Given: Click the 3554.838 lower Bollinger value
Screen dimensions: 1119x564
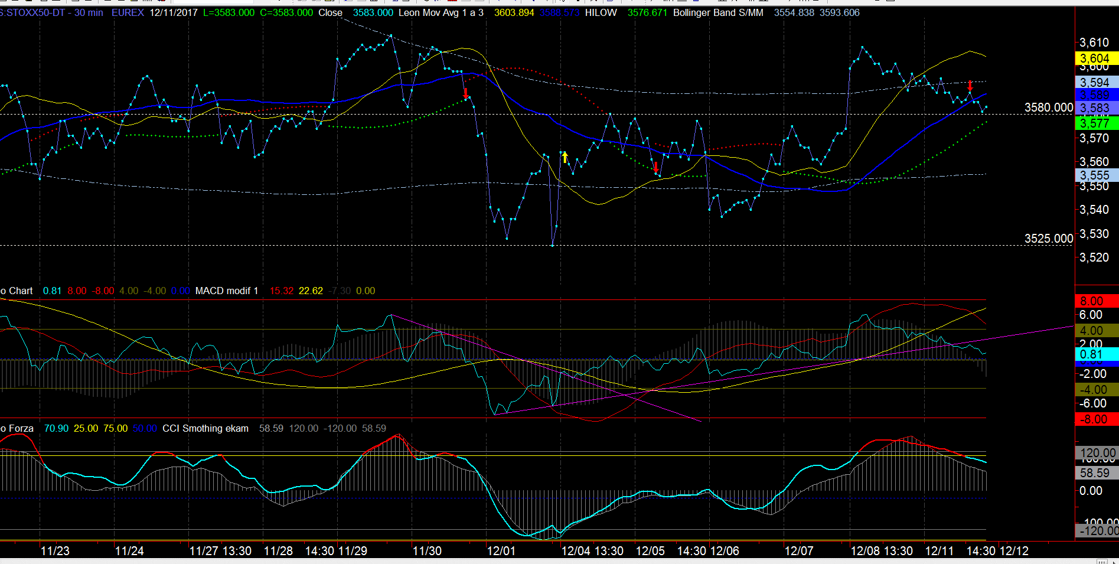Looking at the screenshot, I should click(794, 12).
